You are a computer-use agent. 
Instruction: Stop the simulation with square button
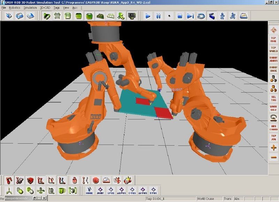[180, 16]
